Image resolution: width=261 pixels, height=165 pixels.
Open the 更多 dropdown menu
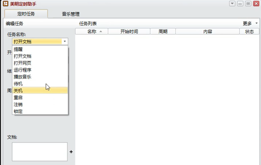pos(250,23)
